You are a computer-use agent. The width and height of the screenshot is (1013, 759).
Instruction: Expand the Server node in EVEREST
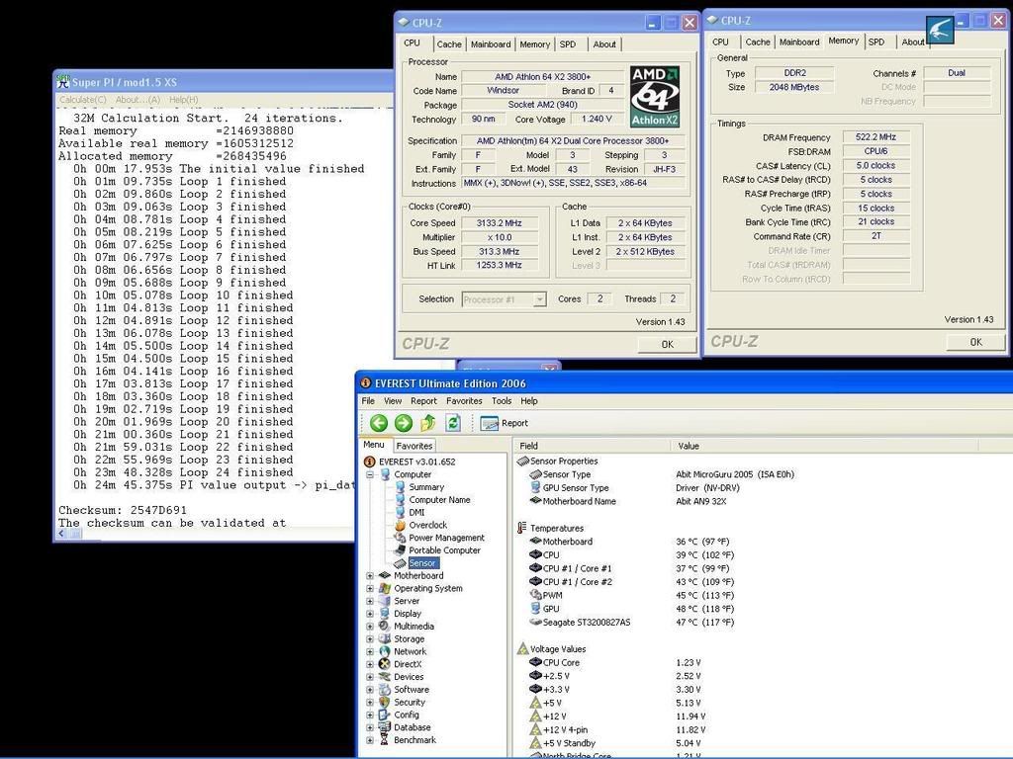[x=370, y=601]
